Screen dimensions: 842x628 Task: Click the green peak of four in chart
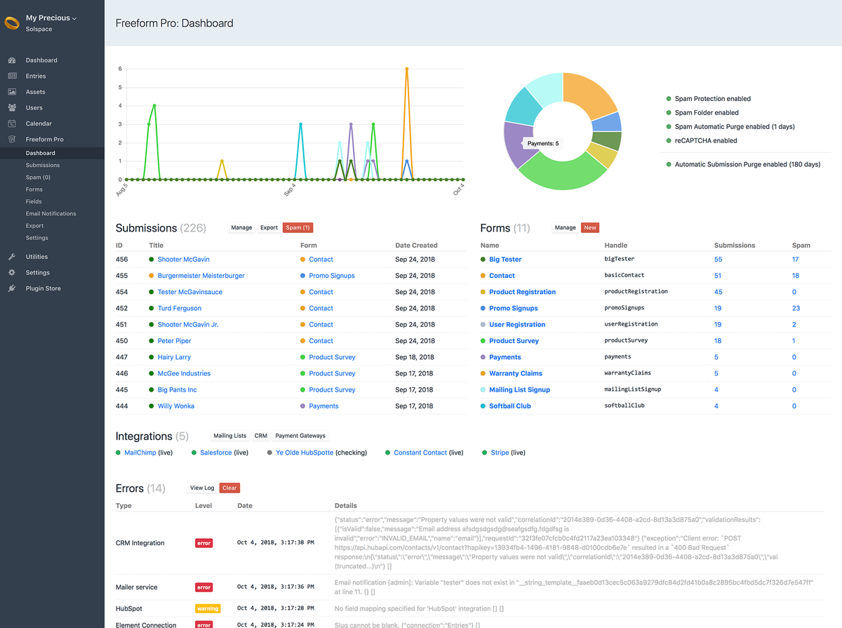click(154, 105)
